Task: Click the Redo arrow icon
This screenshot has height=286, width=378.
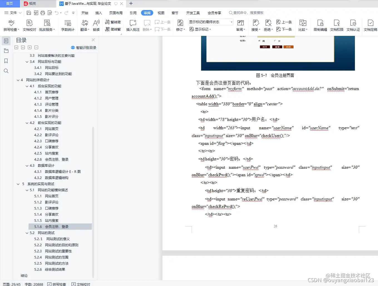Action: [66, 13]
